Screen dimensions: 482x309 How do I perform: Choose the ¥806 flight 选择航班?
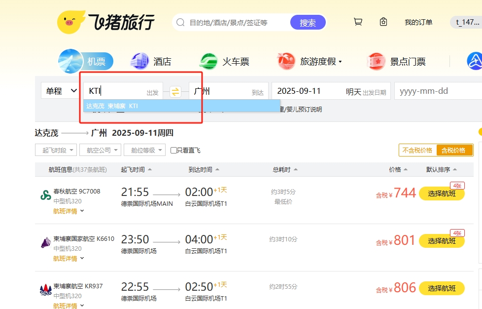pyautogui.click(x=442, y=288)
